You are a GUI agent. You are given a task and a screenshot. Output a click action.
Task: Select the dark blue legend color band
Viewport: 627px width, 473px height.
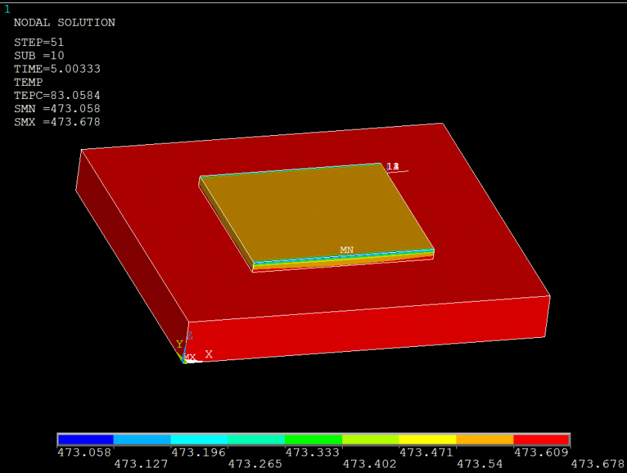(86, 440)
